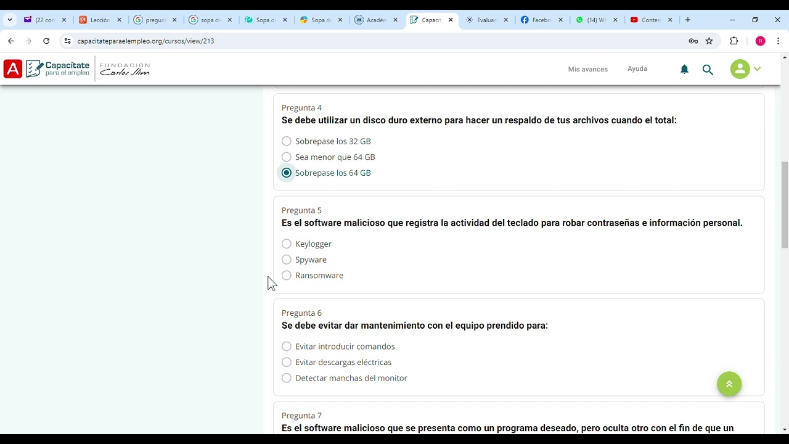Go forward with browser forward arrow

(28, 41)
